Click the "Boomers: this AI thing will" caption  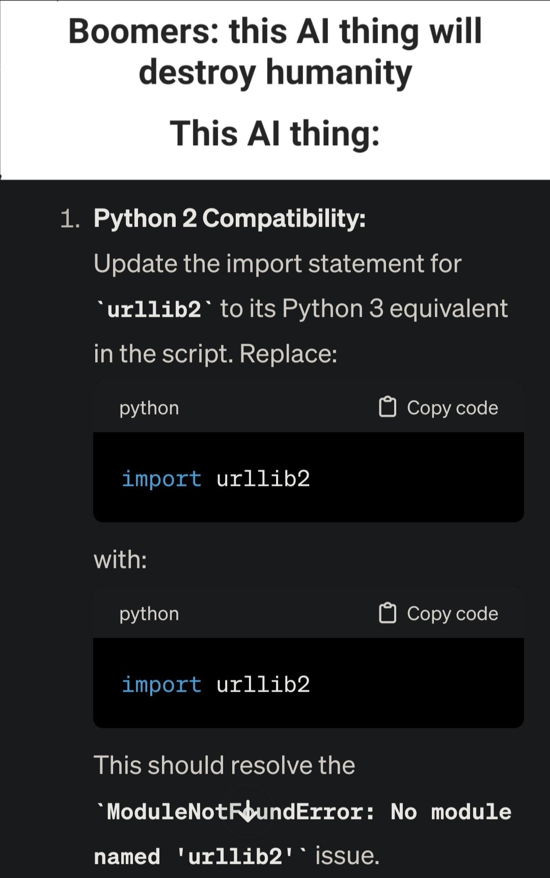[x=275, y=32]
